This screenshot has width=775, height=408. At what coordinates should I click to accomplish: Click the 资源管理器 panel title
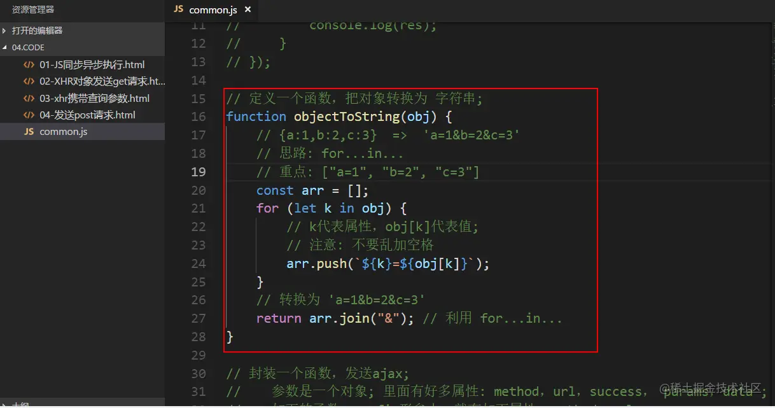click(33, 10)
